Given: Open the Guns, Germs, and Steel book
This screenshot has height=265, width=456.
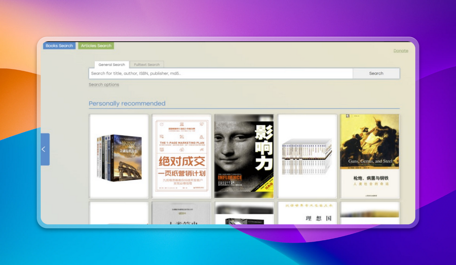Looking at the screenshot, I should [x=369, y=156].
